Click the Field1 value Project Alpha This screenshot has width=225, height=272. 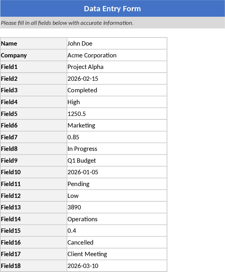[x=117, y=67]
